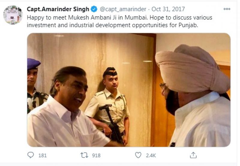Open the profile avatar picture
240x166 pixels.
(x=13, y=15)
